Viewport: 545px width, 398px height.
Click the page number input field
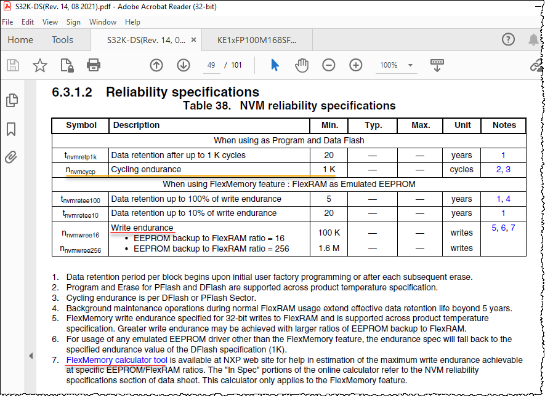click(x=212, y=65)
